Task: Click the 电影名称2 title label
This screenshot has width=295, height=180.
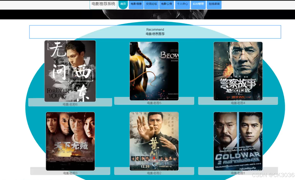Action: 154,173
